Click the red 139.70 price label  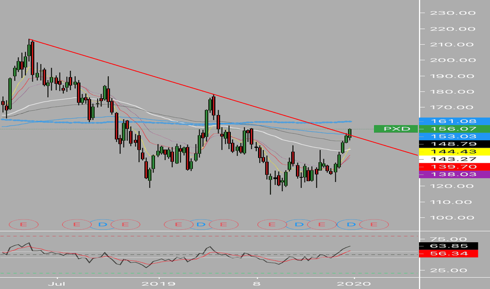point(454,167)
